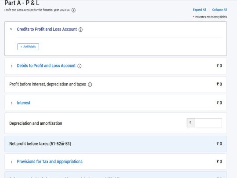Open info icon next to Credits to Profit and Loss Account
This screenshot has height=178, width=237.
(x=81, y=30)
